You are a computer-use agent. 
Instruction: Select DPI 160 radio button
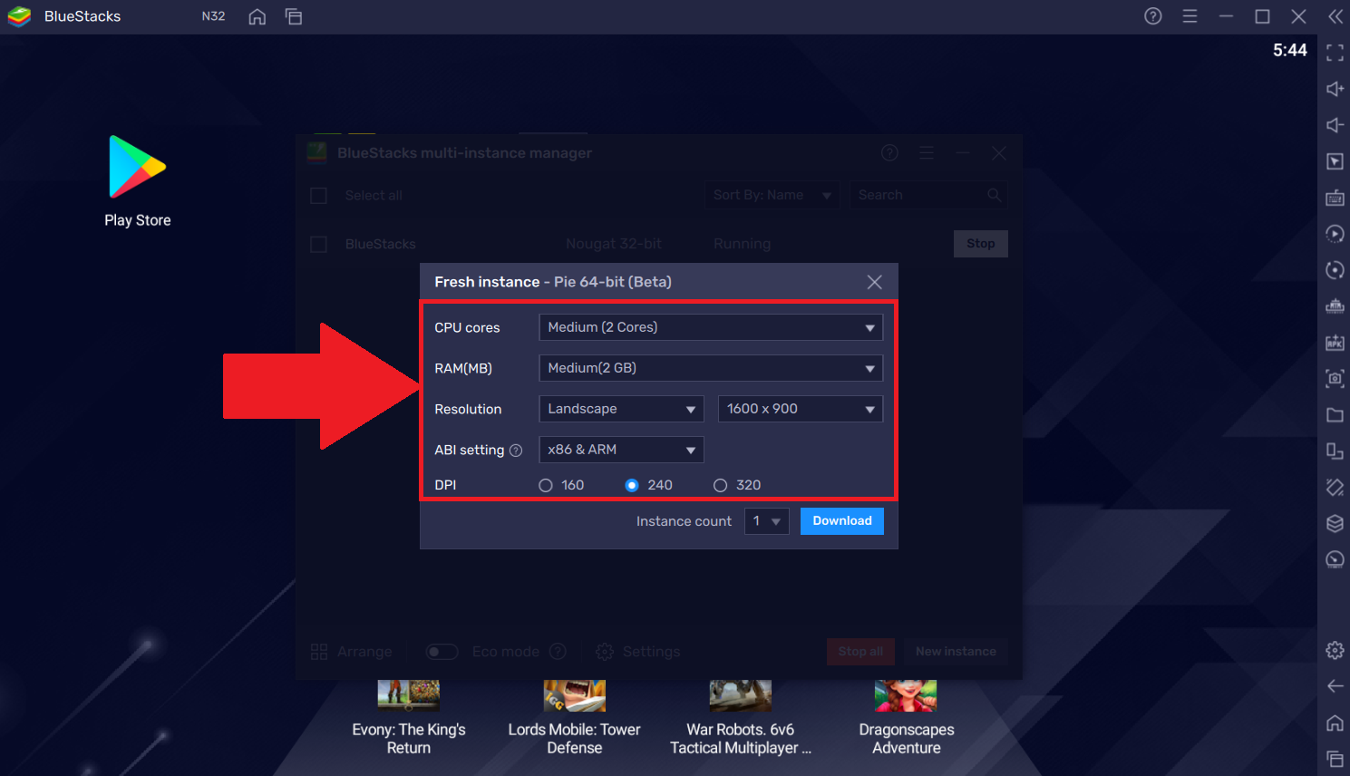546,486
